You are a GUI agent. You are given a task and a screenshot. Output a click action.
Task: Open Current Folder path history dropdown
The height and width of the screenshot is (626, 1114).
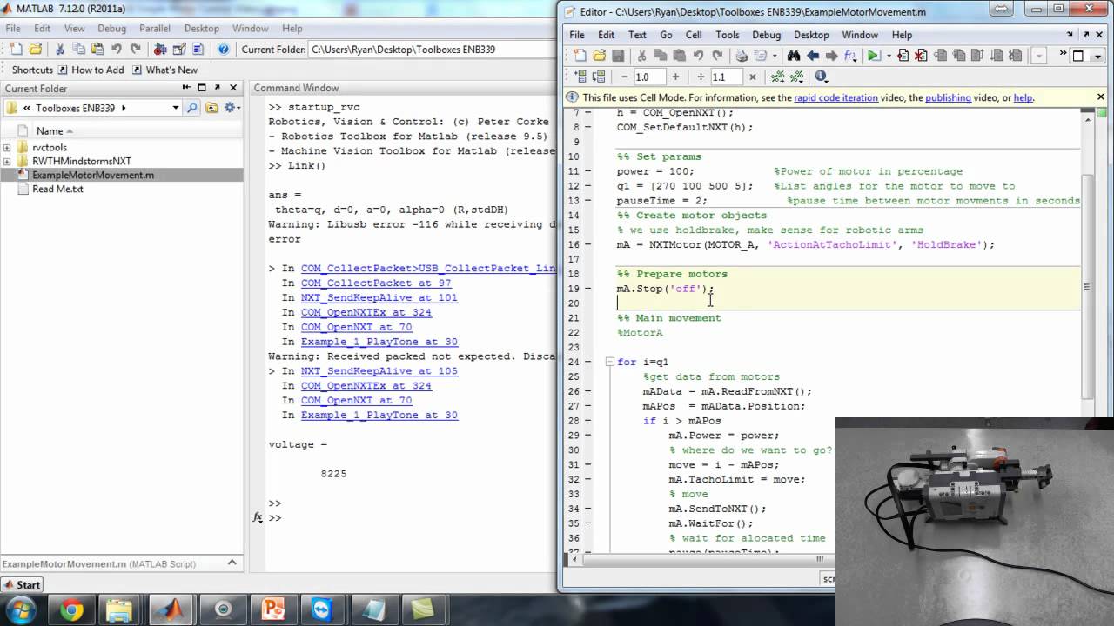(x=175, y=108)
